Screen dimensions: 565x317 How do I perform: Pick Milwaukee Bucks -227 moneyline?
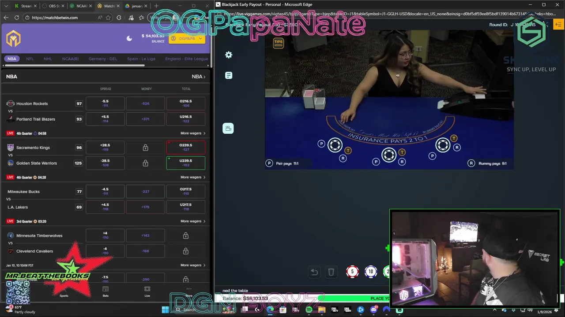(145, 191)
